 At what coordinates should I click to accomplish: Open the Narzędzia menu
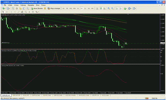point(31,5)
